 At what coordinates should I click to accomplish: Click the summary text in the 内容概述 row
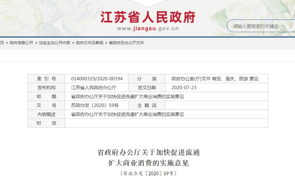[x=127, y=114]
